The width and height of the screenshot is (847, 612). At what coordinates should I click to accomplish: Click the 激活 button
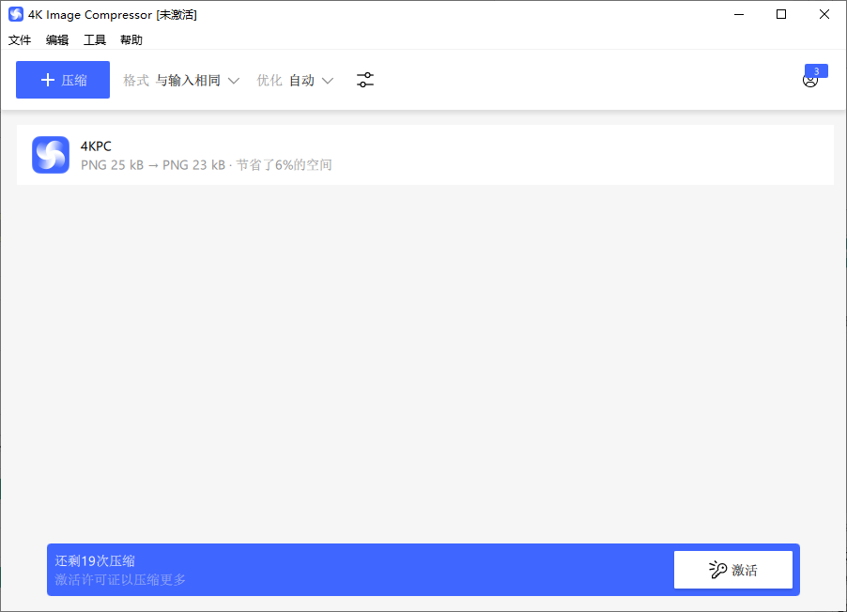pyautogui.click(x=733, y=570)
